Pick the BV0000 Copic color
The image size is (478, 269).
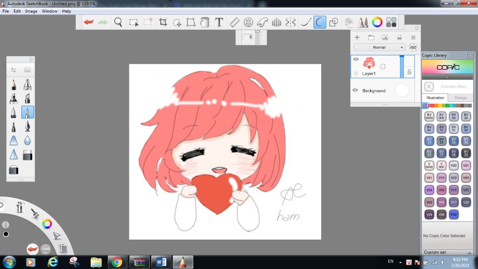tap(429, 116)
